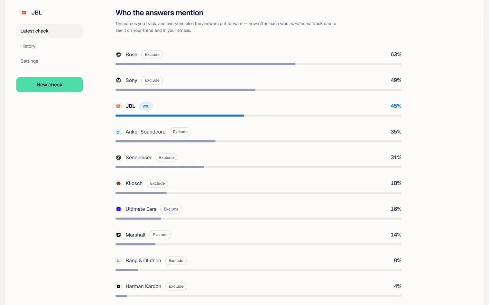Viewport: 489px width, 305px height.
Task: Click the Harman Kardon 4% progress bar
Action: (x=258, y=296)
